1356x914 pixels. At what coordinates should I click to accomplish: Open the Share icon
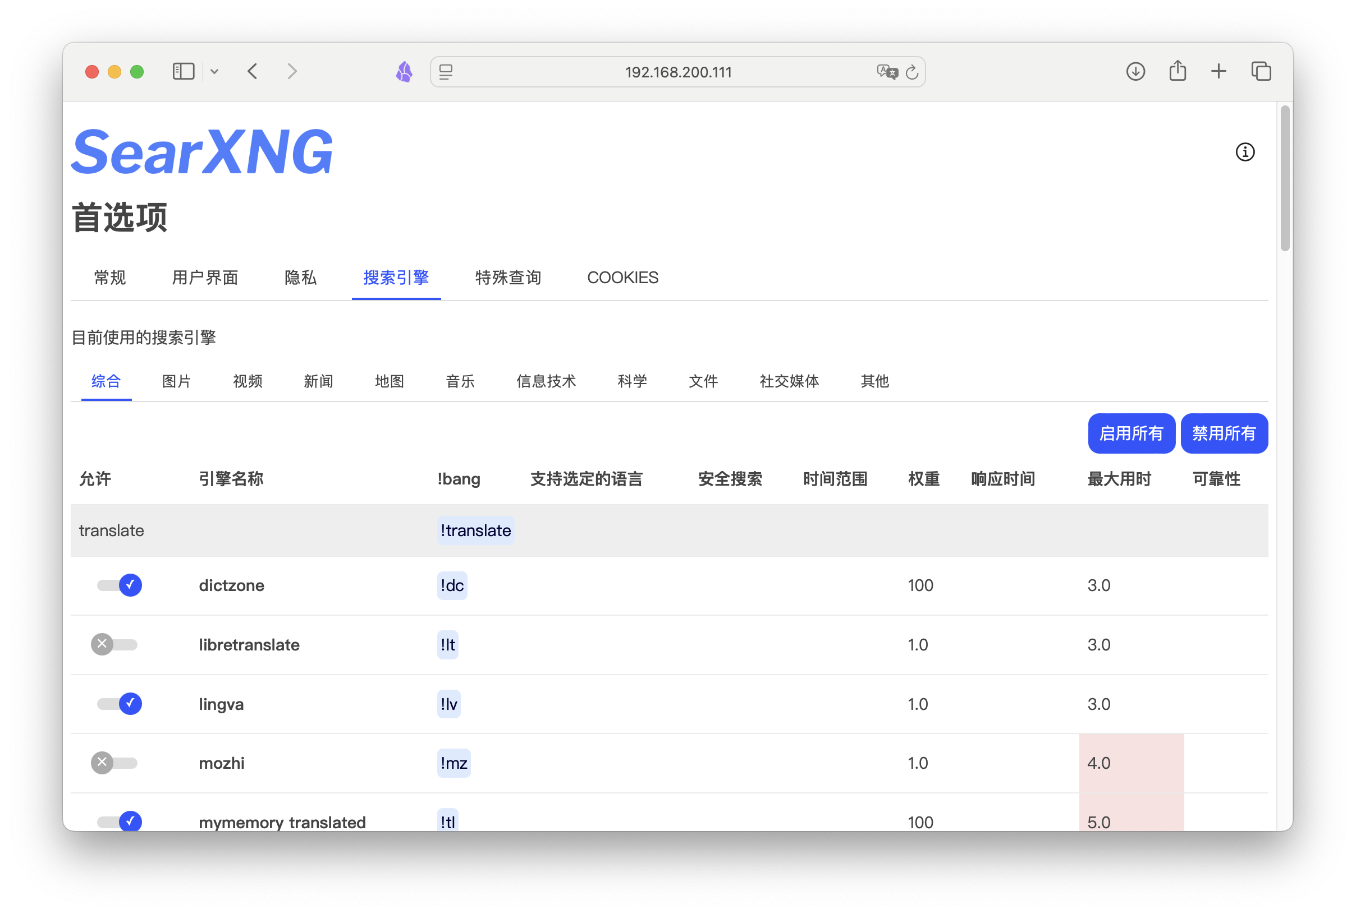click(x=1178, y=71)
